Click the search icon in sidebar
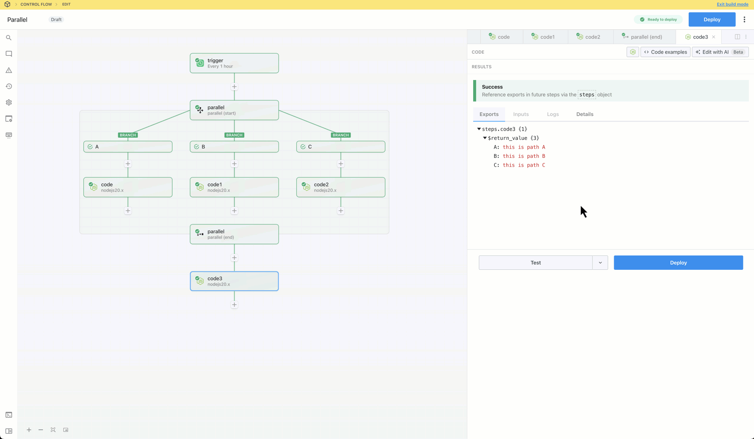The width and height of the screenshot is (754, 439). tap(8, 37)
